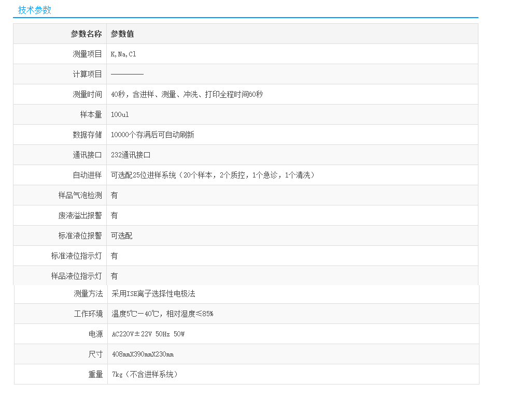The image size is (508, 414).
Task: Click the 参数值 column header
Action: pos(122,34)
